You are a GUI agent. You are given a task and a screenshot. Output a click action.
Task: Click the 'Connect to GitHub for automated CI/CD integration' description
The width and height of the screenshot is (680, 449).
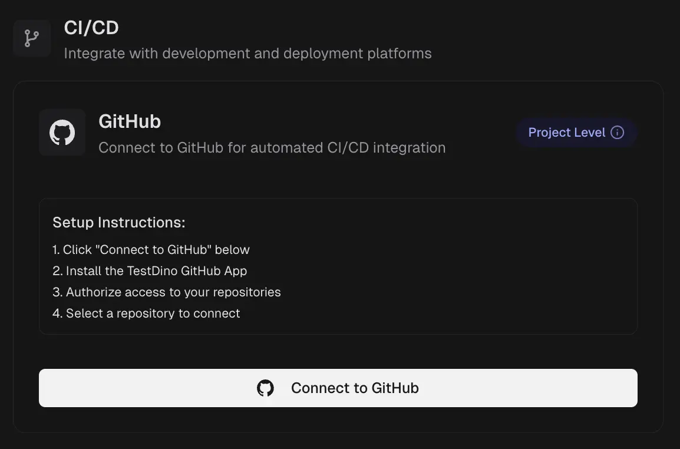pos(272,147)
